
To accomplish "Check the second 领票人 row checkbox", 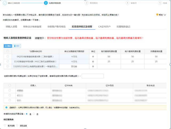I will pos(10,95).
